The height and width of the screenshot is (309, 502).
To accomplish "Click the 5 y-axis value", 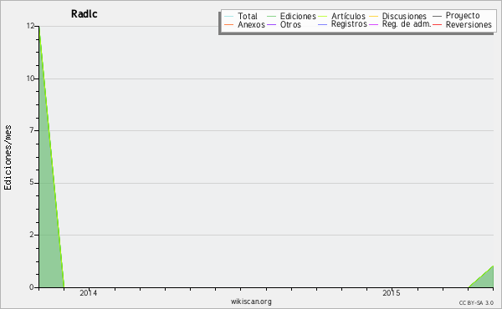I will tap(32, 182).
